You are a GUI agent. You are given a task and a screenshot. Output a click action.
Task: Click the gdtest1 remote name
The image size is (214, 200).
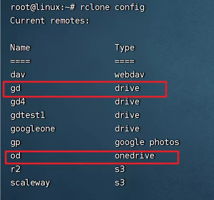point(28,115)
